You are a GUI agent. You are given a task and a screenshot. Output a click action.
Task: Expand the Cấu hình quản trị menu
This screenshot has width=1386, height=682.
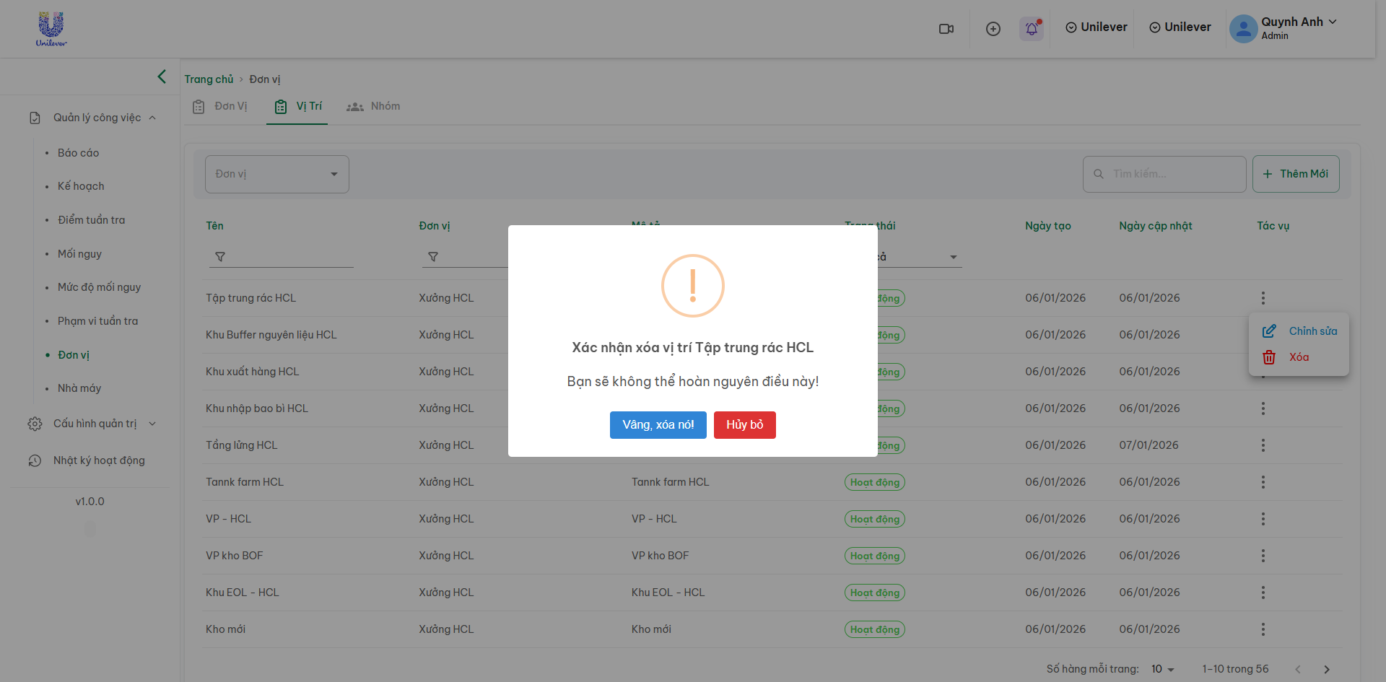(x=94, y=424)
